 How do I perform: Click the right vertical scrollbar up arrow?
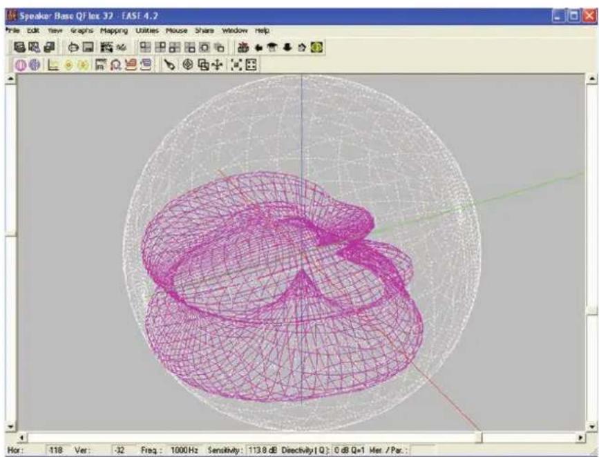coord(592,79)
